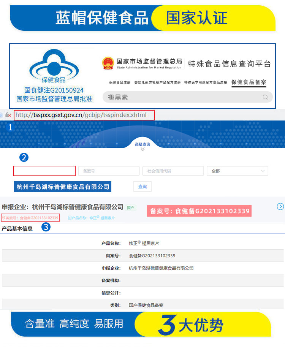Click the 类别 row label

point(115,305)
